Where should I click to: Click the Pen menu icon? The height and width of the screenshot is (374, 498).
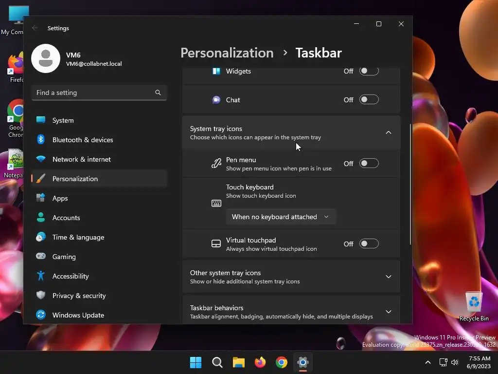point(216,164)
